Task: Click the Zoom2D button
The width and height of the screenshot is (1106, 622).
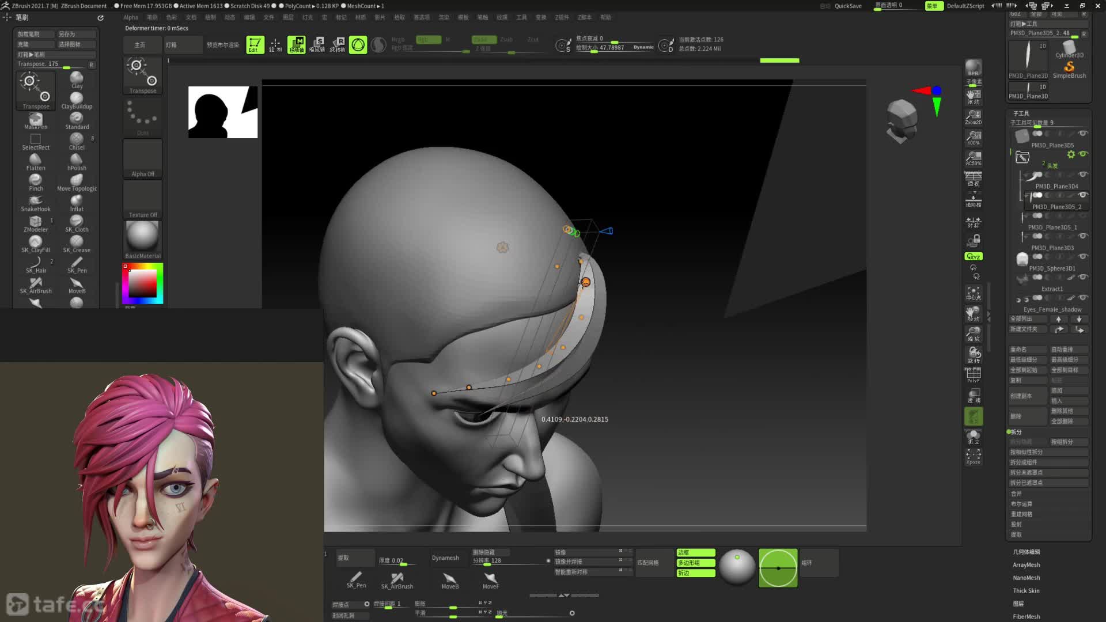Action: pyautogui.click(x=974, y=117)
